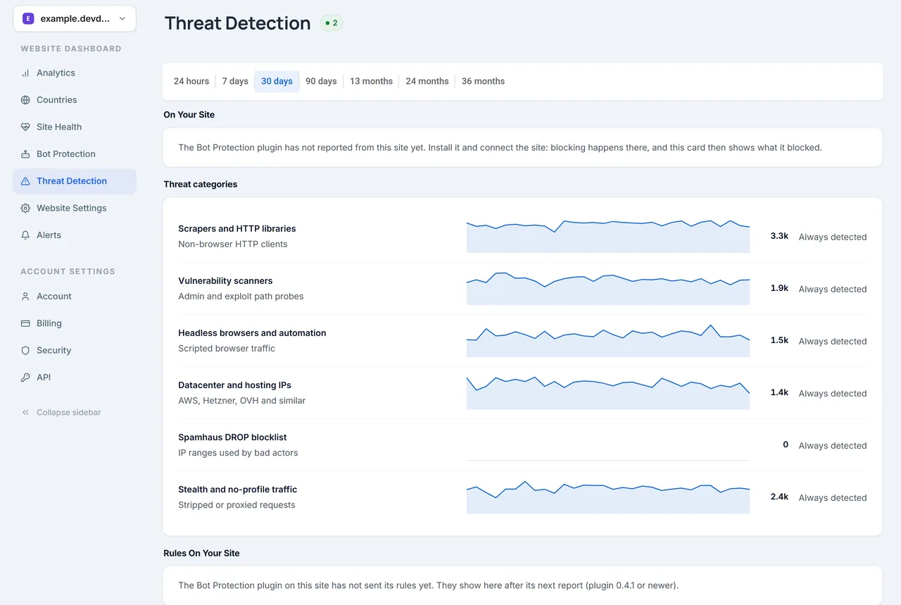Collapse sidebar using the text link
The width and height of the screenshot is (901, 605).
pos(69,413)
